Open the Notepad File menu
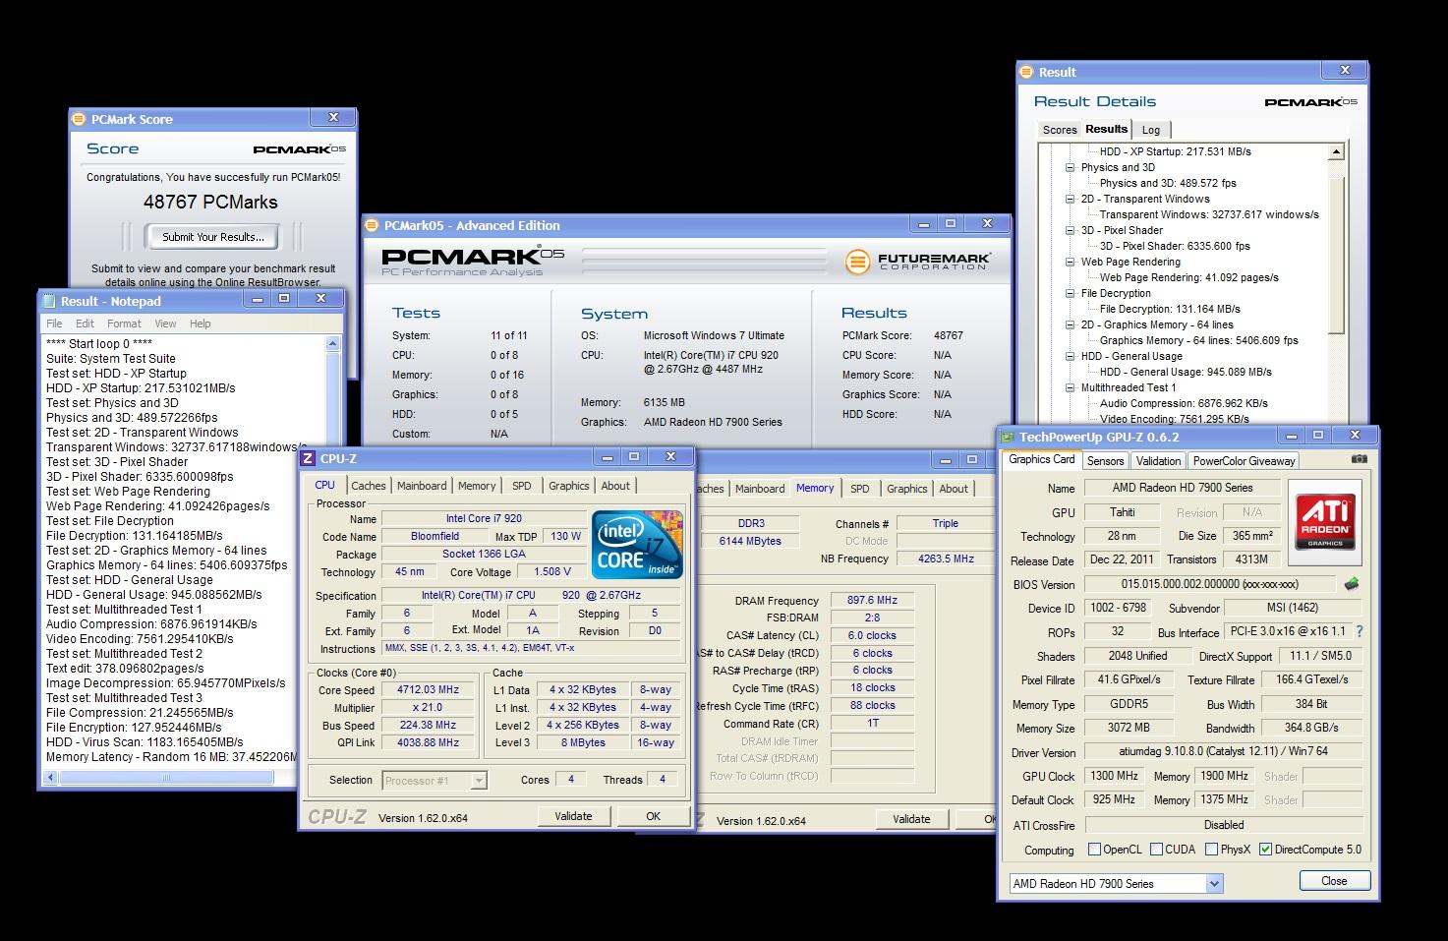 coord(54,323)
